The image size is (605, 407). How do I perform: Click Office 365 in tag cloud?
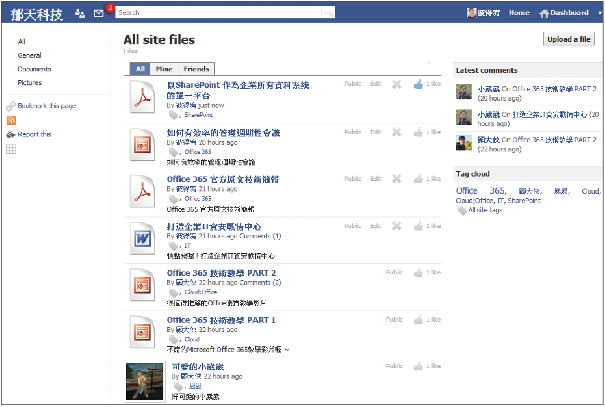481,191
